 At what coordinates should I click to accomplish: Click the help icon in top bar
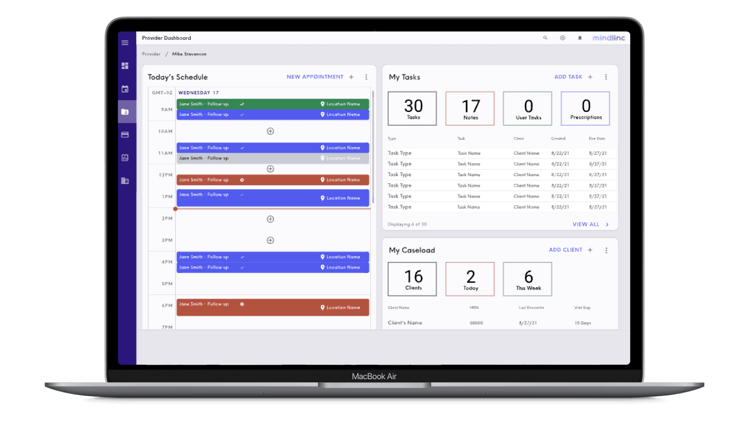click(563, 38)
